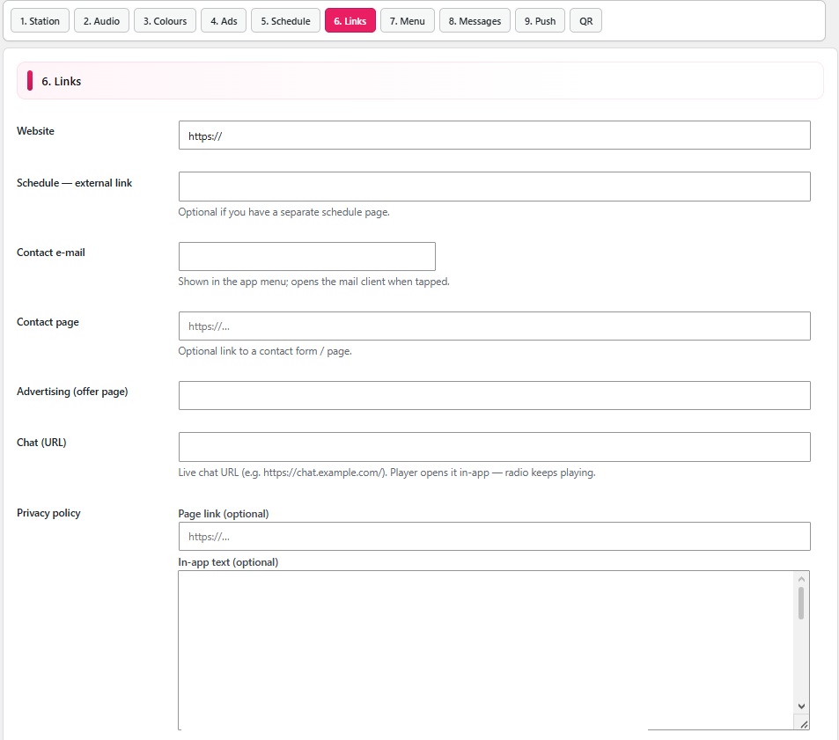Screen dimensions: 839x740
Task: Click the 'Shown in the app menu' hint
Action: [x=314, y=282]
